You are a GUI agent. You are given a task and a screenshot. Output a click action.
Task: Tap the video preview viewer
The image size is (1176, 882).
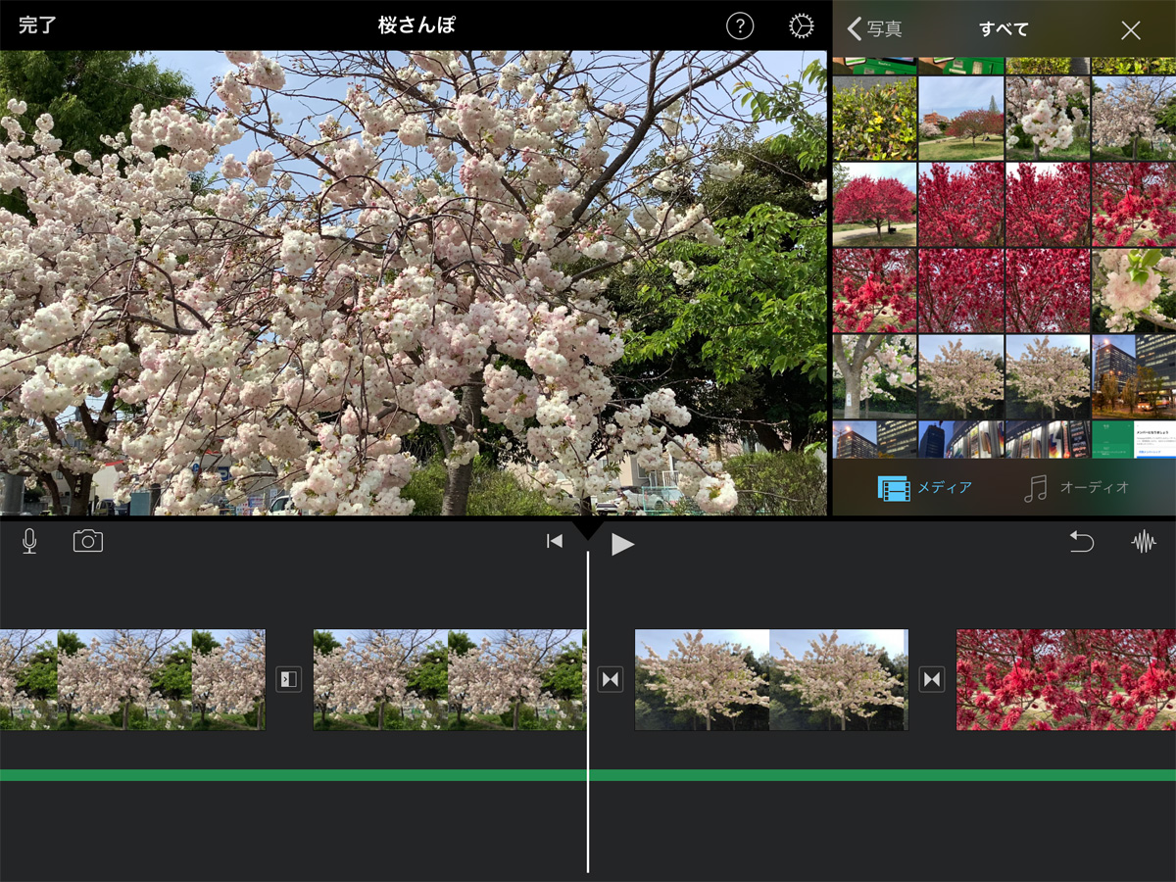pyautogui.click(x=414, y=283)
